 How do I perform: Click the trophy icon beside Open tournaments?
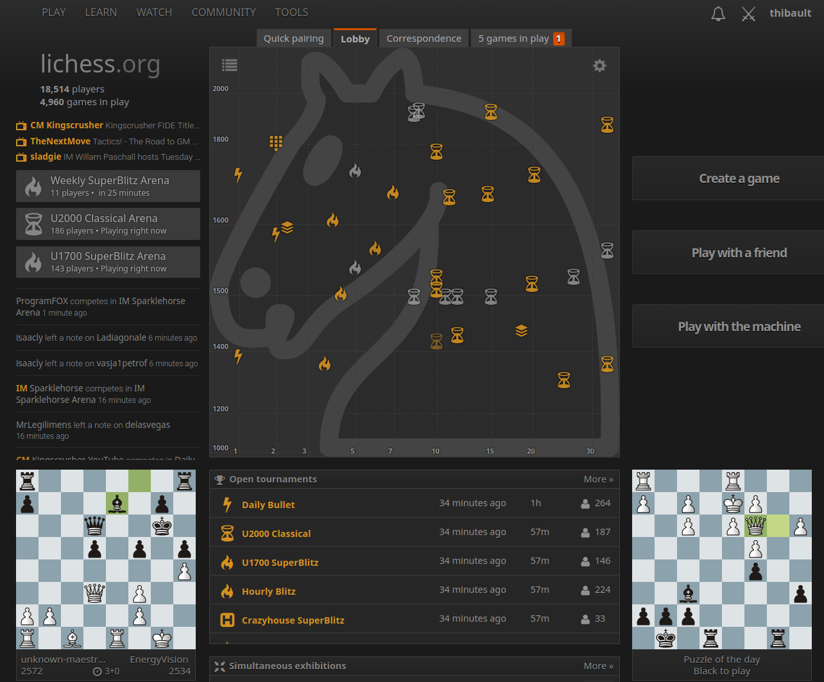pyautogui.click(x=219, y=479)
